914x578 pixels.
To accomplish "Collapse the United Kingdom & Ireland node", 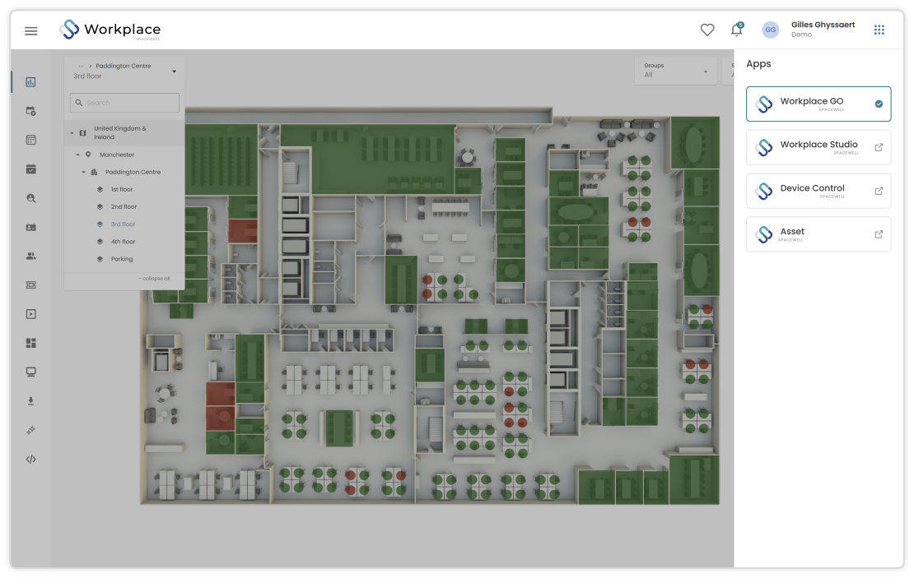I will [72, 133].
